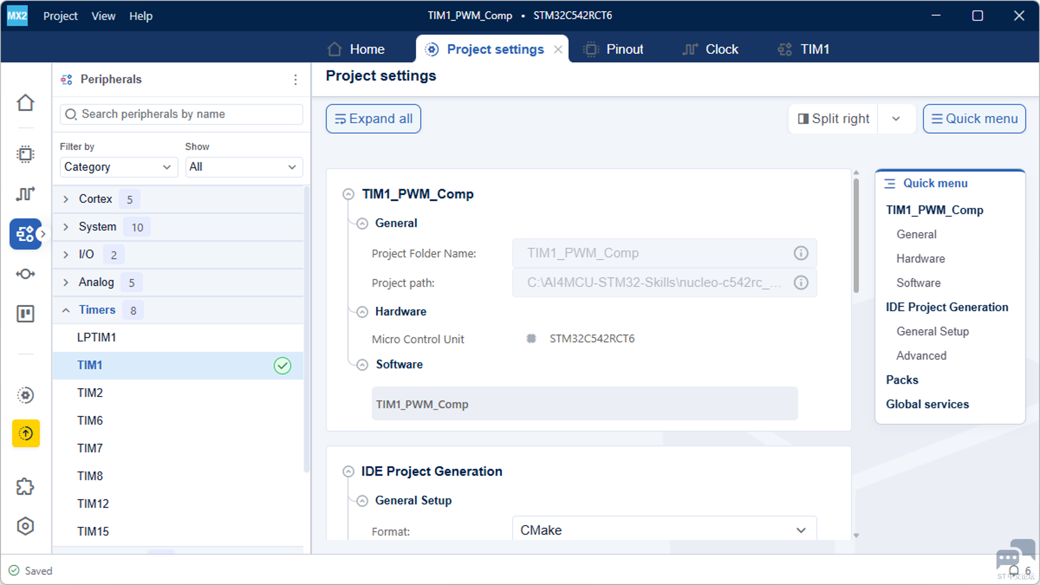
Task: Open project settings gear icon in sidebar
Action: [26, 395]
